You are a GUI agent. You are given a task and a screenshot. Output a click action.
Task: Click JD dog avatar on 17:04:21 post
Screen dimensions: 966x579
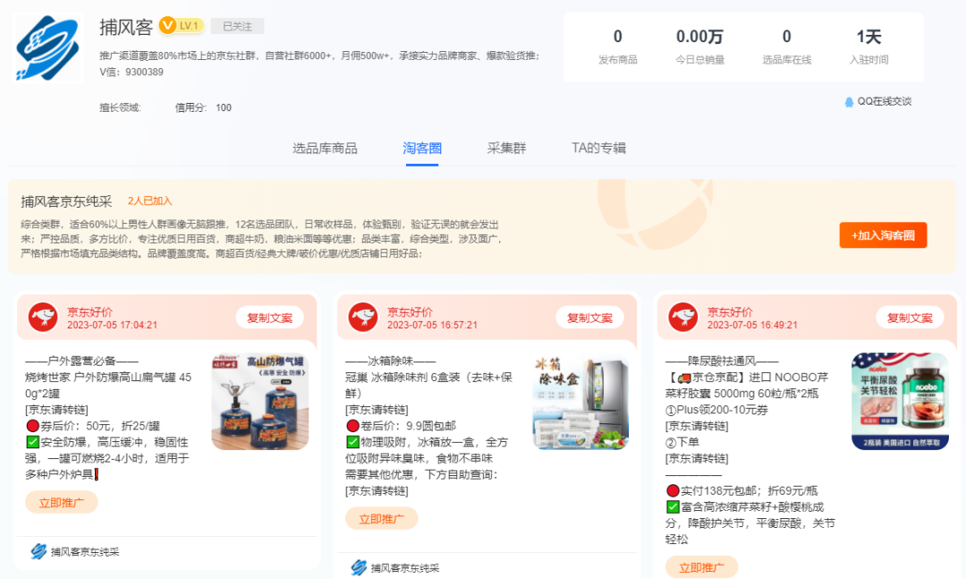[x=43, y=317]
